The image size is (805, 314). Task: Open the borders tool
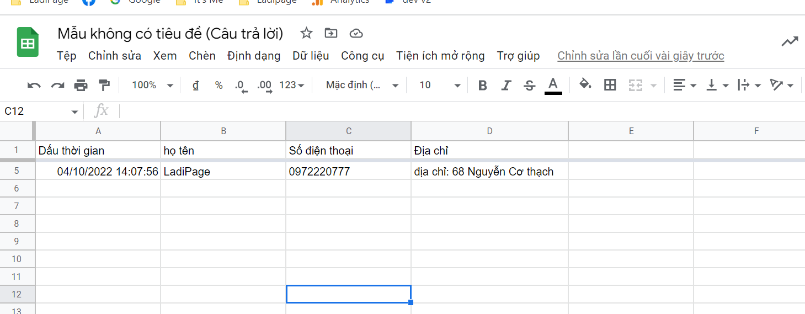(610, 85)
